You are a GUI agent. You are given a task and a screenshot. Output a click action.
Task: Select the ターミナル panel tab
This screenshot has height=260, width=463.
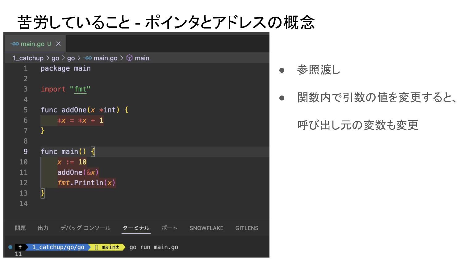tap(136, 228)
